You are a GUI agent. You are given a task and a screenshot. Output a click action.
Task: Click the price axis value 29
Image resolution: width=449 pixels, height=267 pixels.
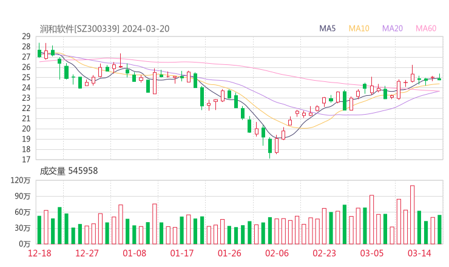pyautogui.click(x=26, y=36)
